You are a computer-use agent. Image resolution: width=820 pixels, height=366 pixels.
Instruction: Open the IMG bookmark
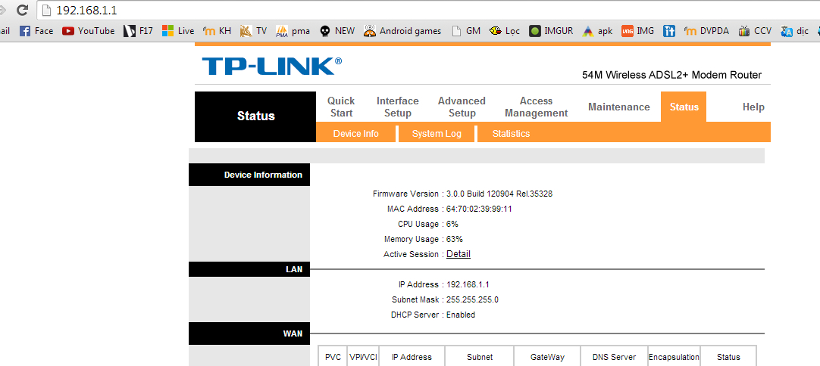click(x=637, y=31)
